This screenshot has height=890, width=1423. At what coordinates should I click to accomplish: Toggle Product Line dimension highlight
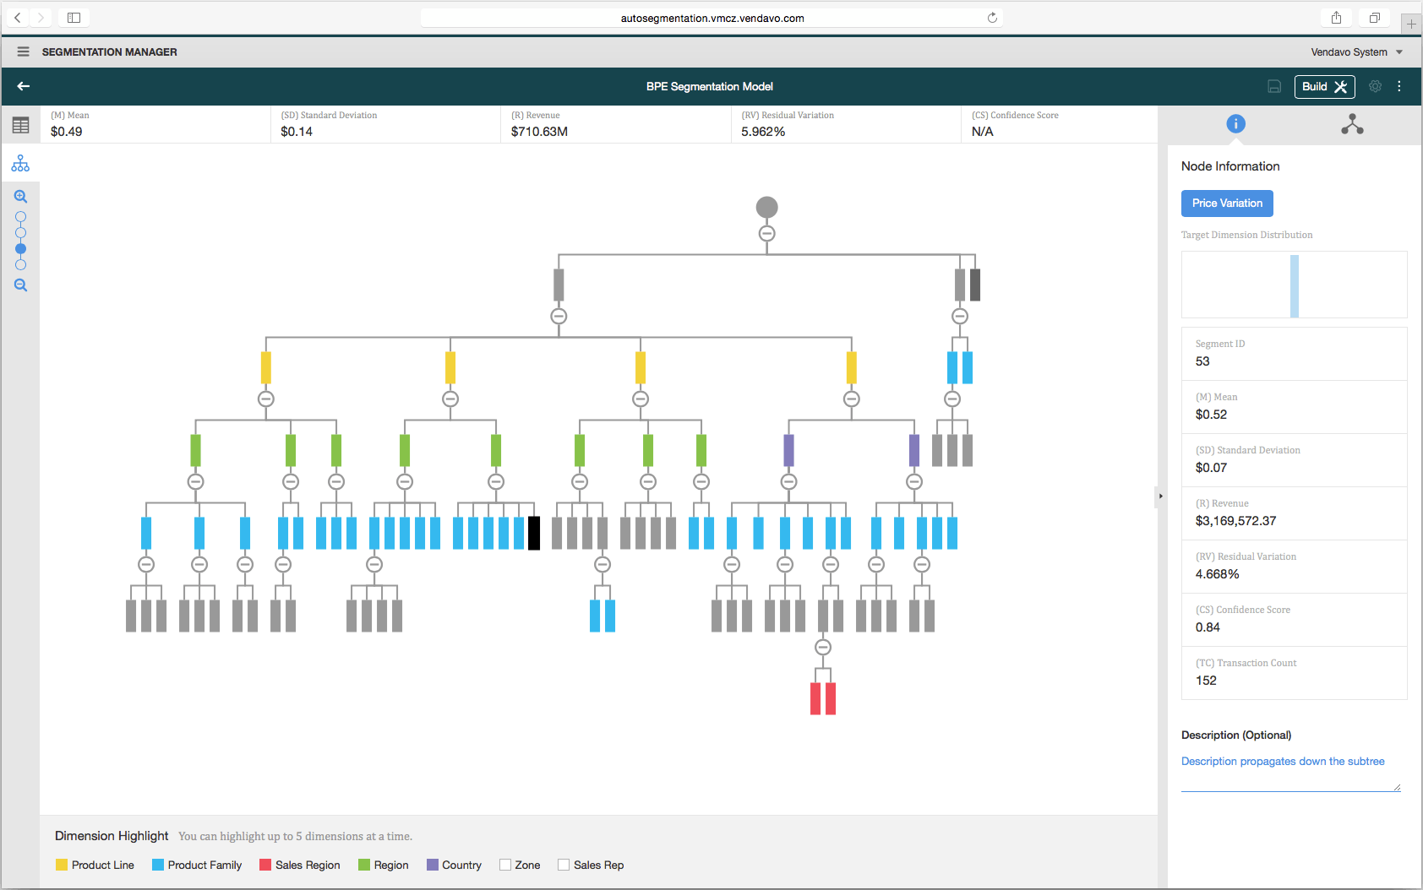pyautogui.click(x=62, y=865)
